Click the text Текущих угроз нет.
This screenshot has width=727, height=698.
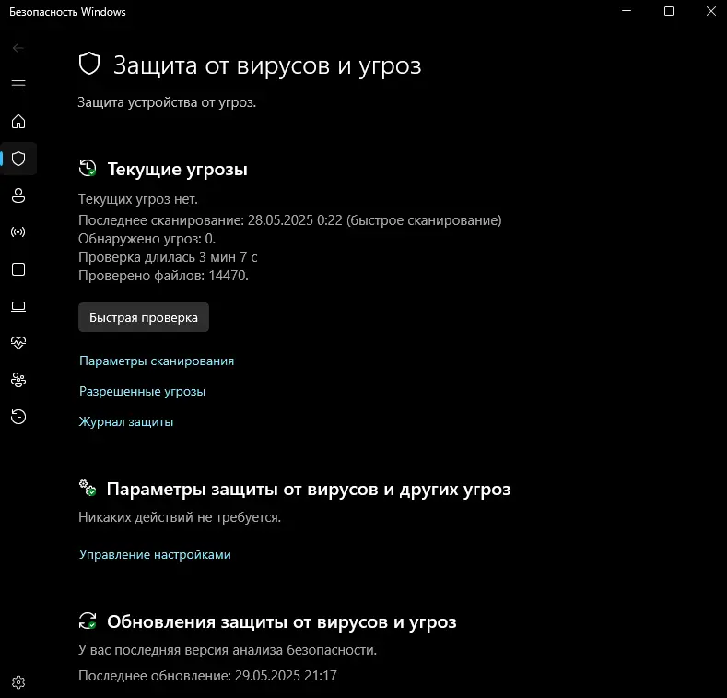pos(138,199)
